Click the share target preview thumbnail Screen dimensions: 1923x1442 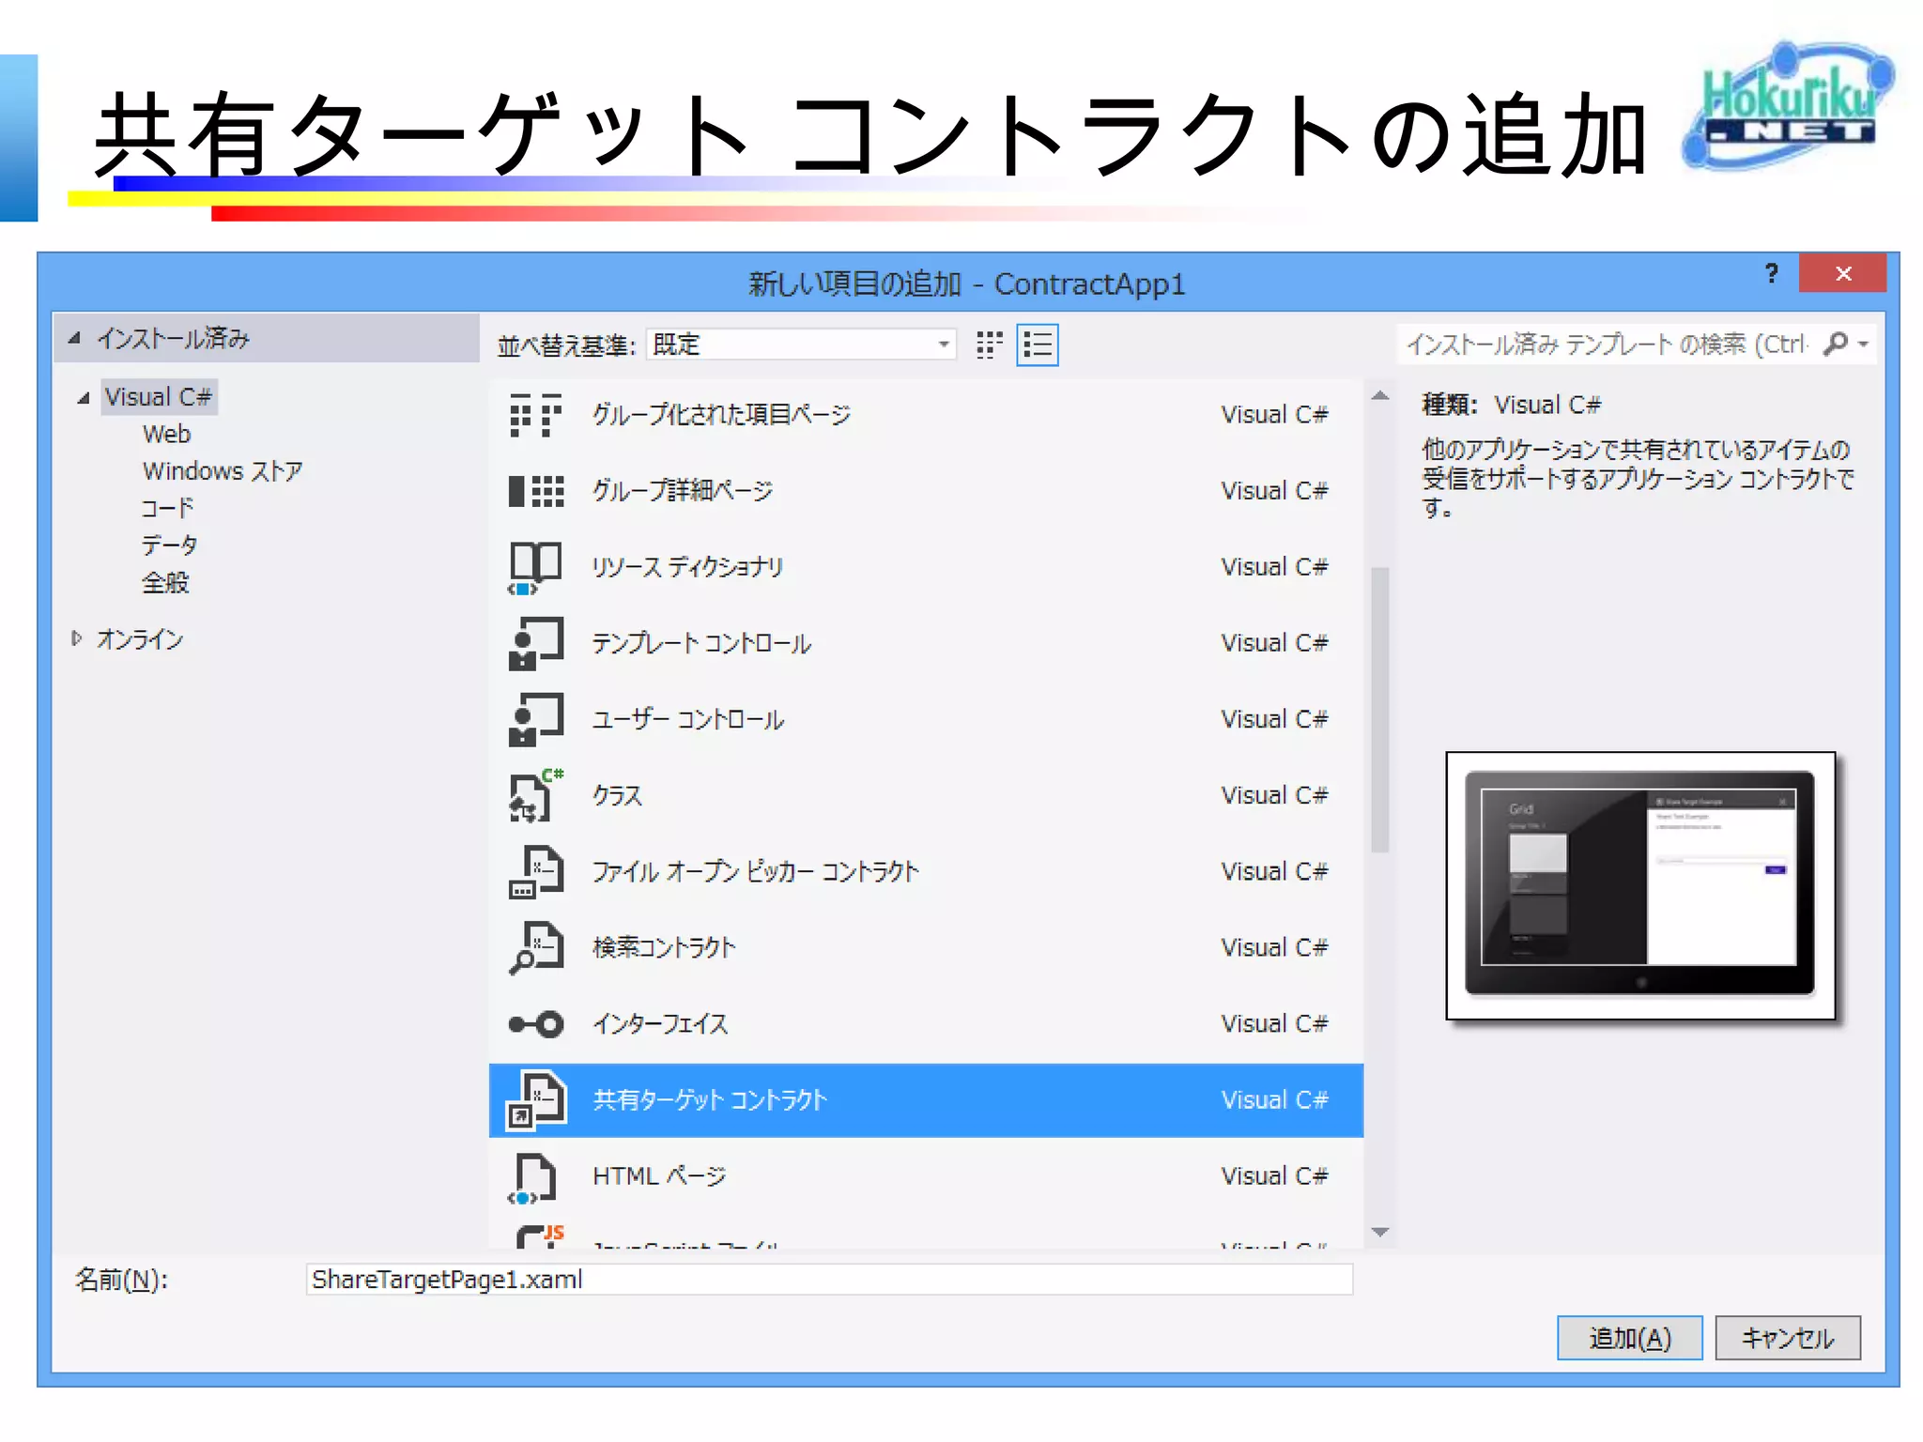click(x=1639, y=885)
